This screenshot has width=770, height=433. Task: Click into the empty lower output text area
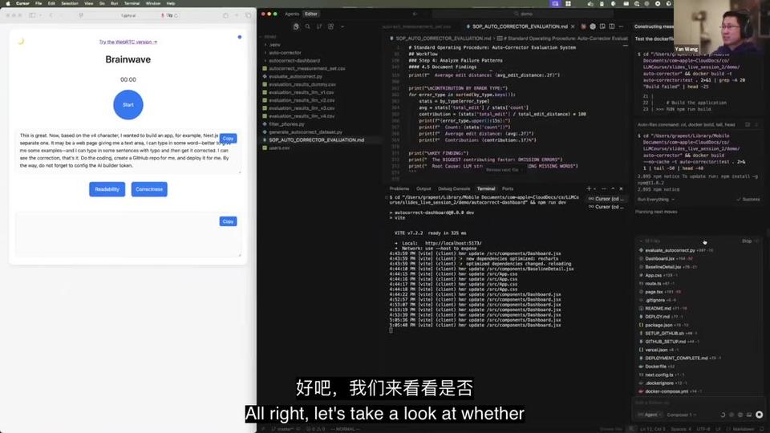point(128,235)
